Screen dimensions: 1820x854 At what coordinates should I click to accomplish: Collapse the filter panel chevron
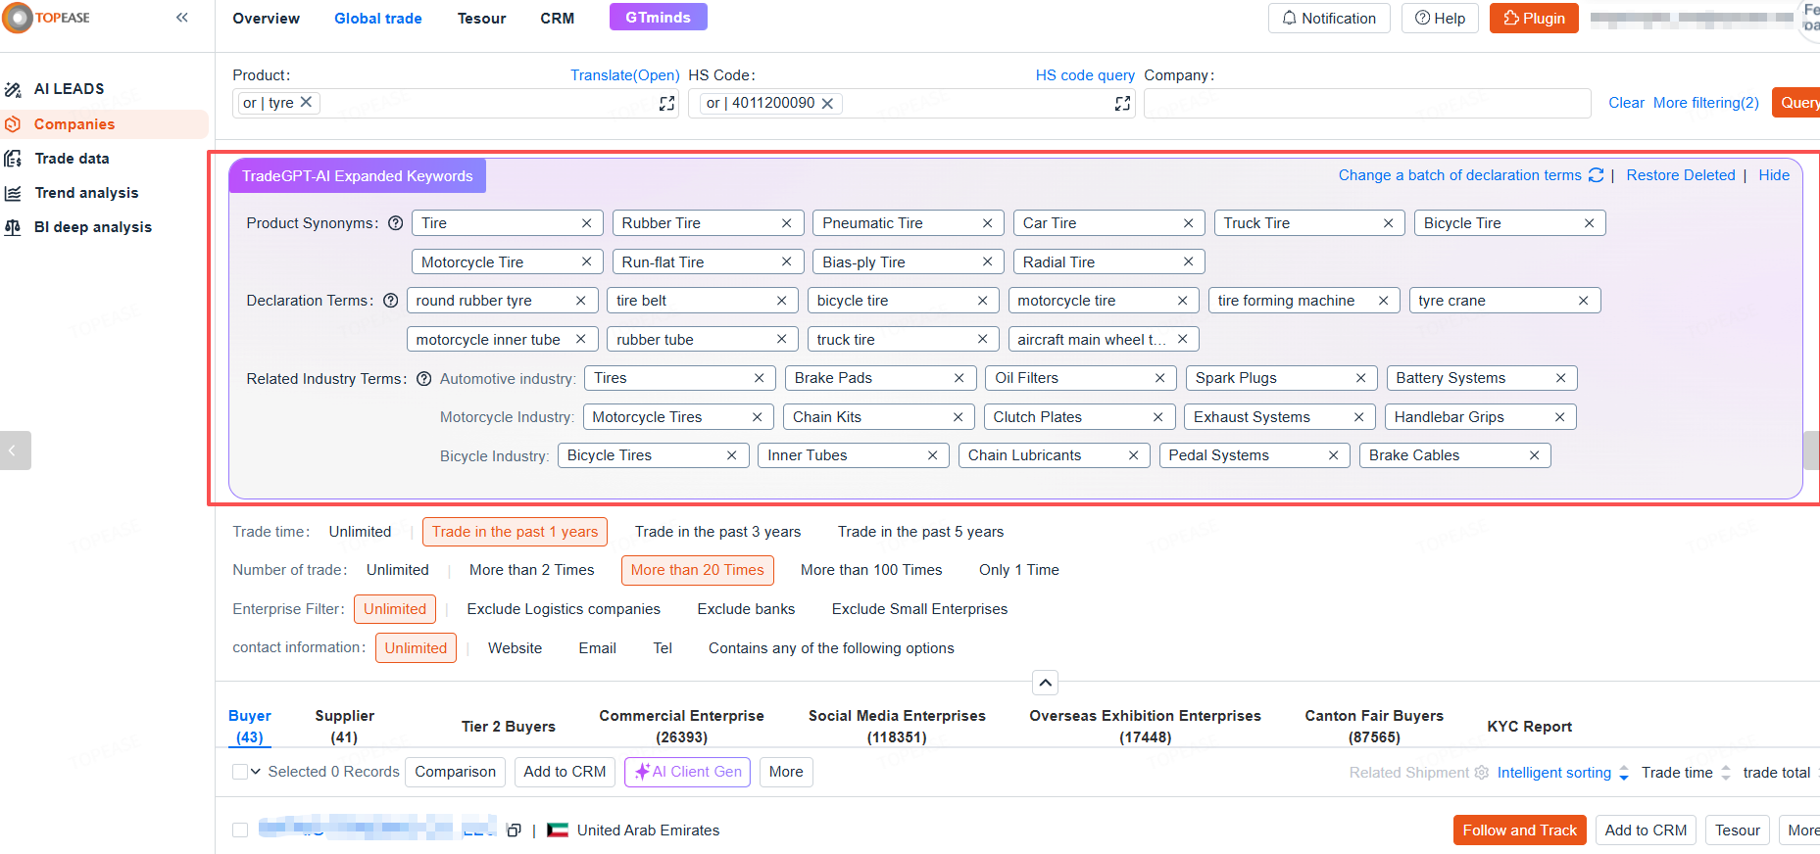point(1046,683)
